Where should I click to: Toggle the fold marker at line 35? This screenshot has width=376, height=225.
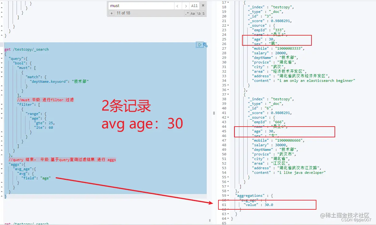pos(227,85)
